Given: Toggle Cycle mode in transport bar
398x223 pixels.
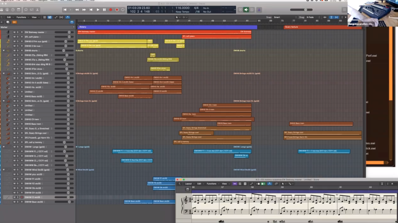Looking at the screenshot, I should 123,10.
